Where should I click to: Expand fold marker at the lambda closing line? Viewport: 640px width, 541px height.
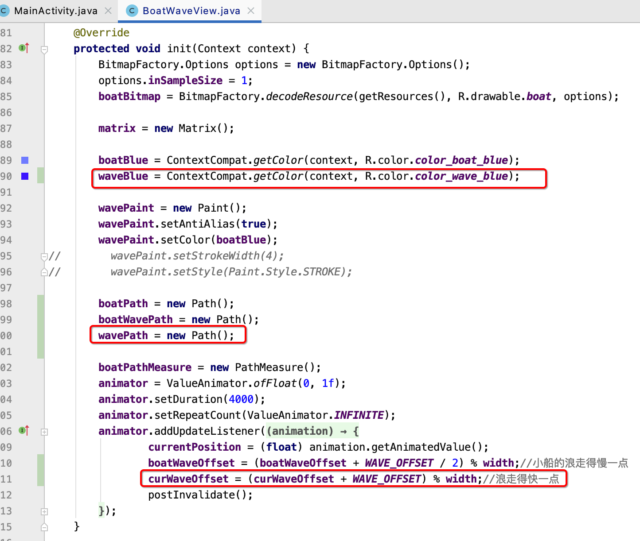click(44, 511)
